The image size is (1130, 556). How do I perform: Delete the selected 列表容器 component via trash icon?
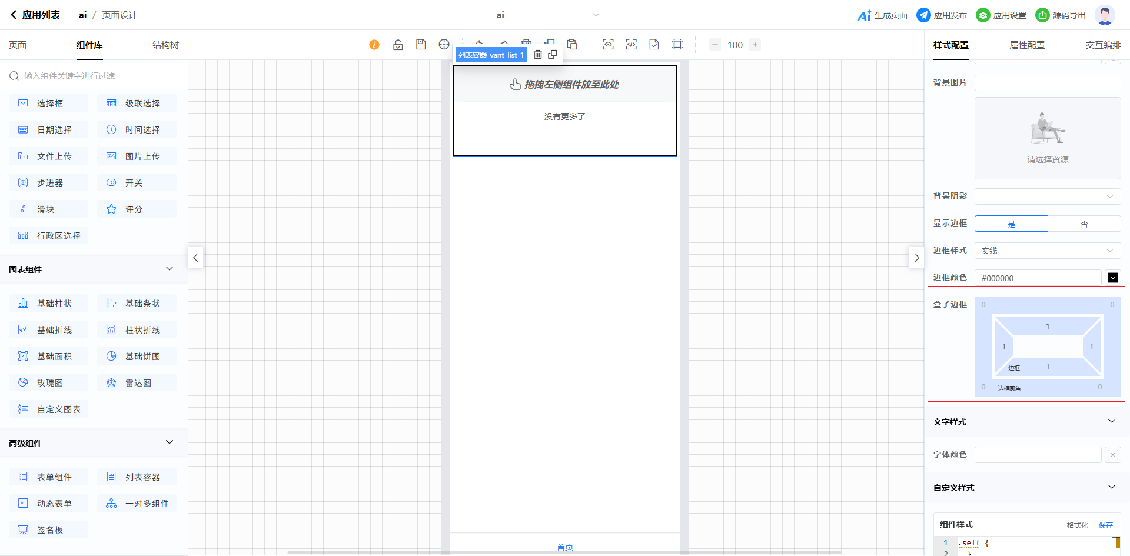[537, 55]
